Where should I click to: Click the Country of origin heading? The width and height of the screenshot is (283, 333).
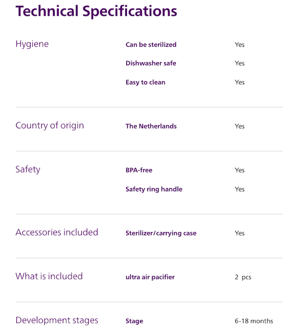50,126
